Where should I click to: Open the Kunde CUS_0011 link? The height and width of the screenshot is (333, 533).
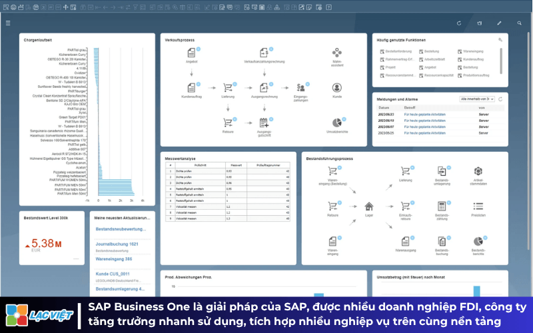[113, 274]
